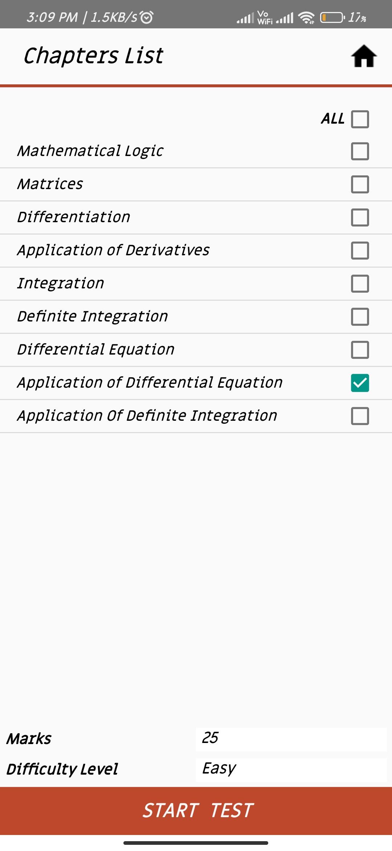Select the Matrices chapter row text
The image size is (392, 851).
tap(50, 184)
